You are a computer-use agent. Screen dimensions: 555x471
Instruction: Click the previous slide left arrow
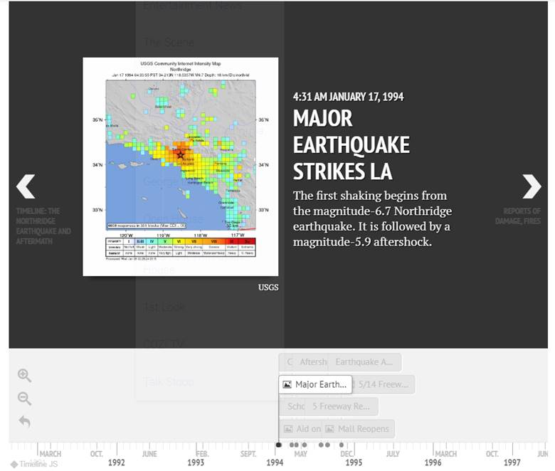point(26,186)
